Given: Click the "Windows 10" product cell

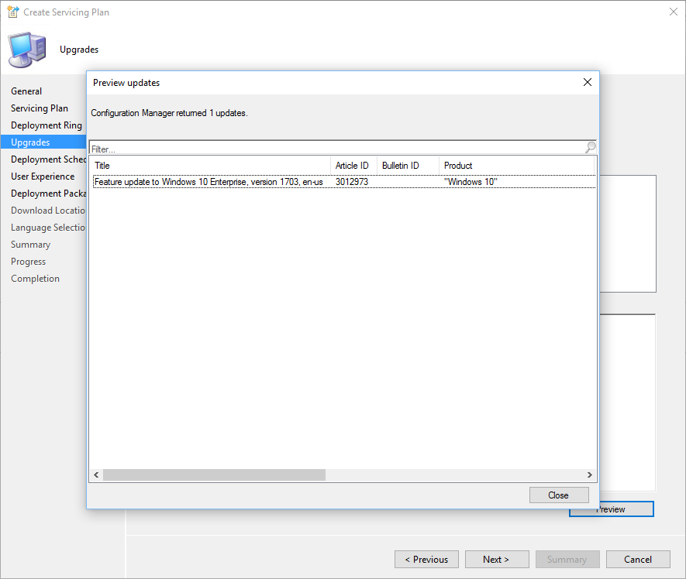Looking at the screenshot, I should click(x=471, y=182).
